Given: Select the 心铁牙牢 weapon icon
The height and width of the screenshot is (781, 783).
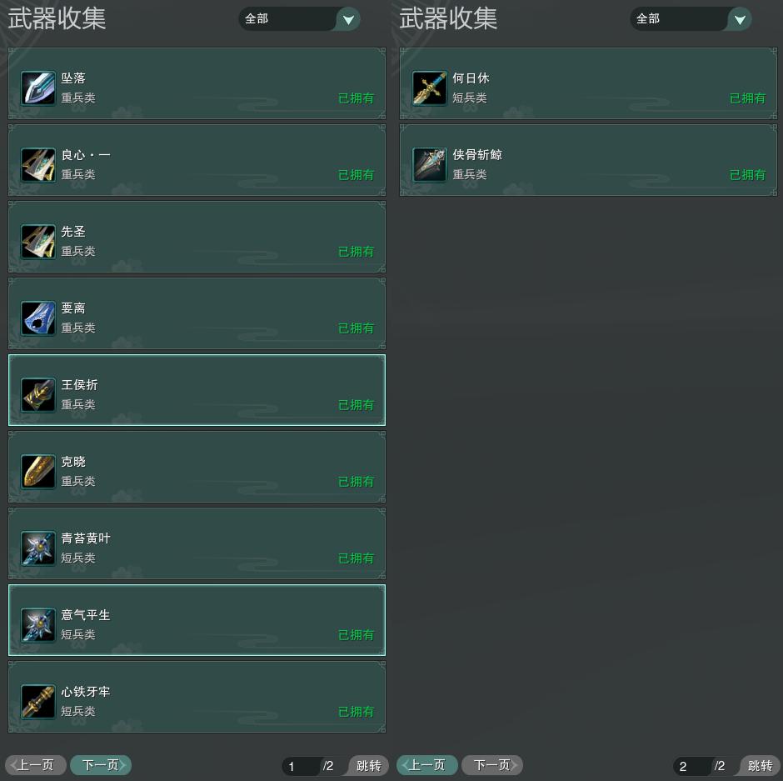Looking at the screenshot, I should coord(38,702).
